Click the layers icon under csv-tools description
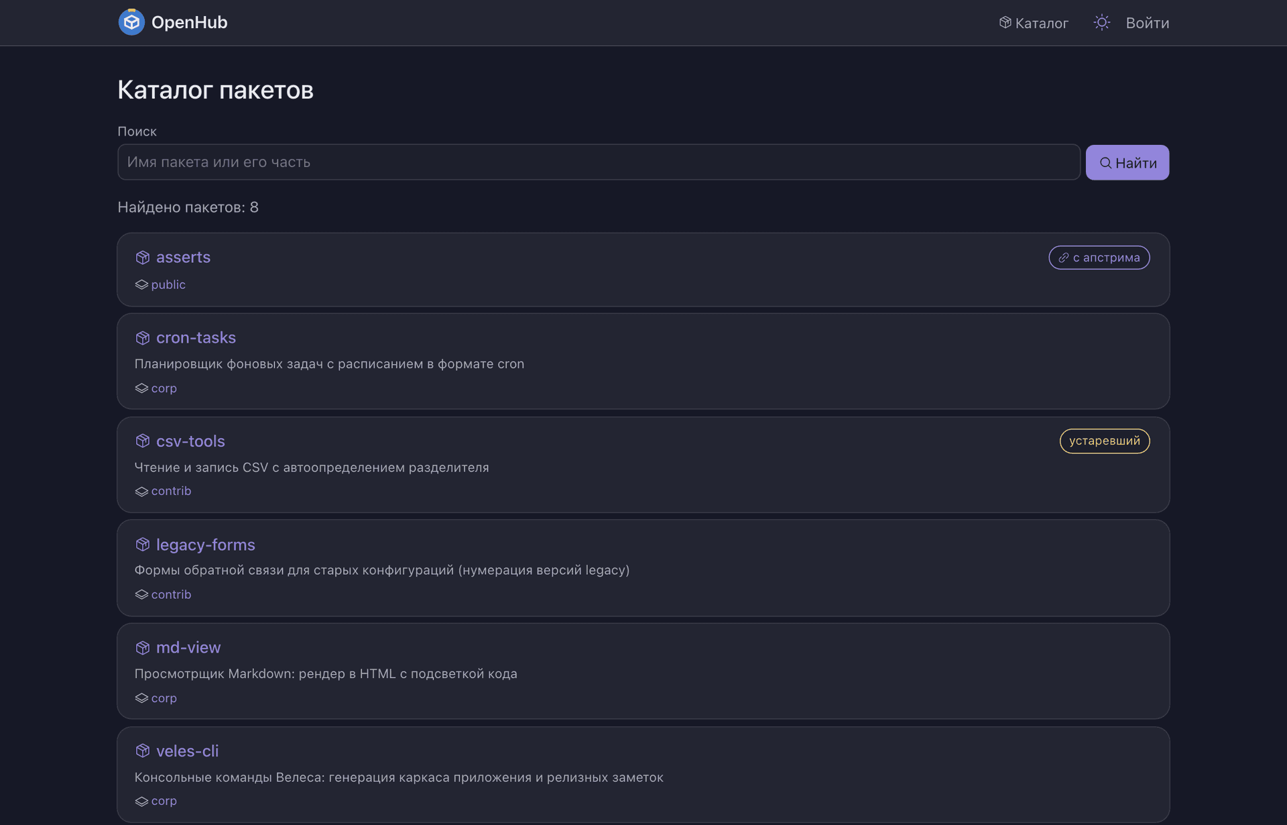 141,492
